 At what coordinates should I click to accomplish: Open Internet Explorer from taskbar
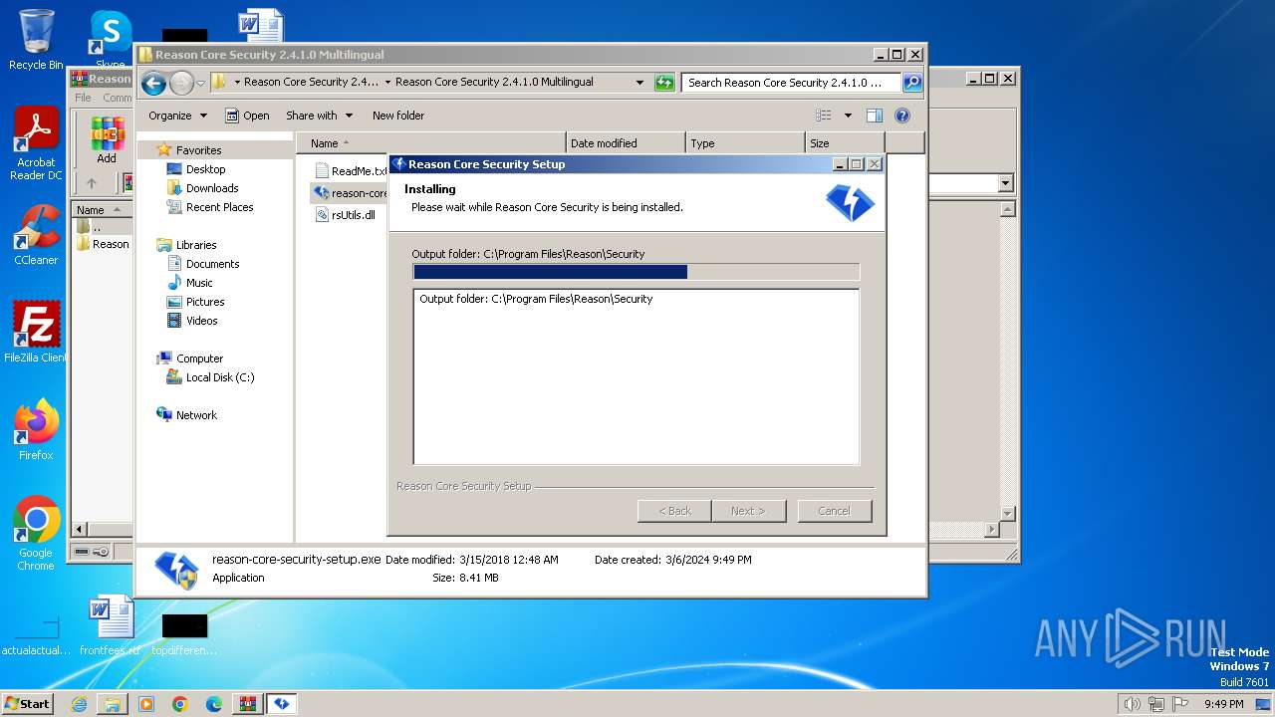[79, 704]
